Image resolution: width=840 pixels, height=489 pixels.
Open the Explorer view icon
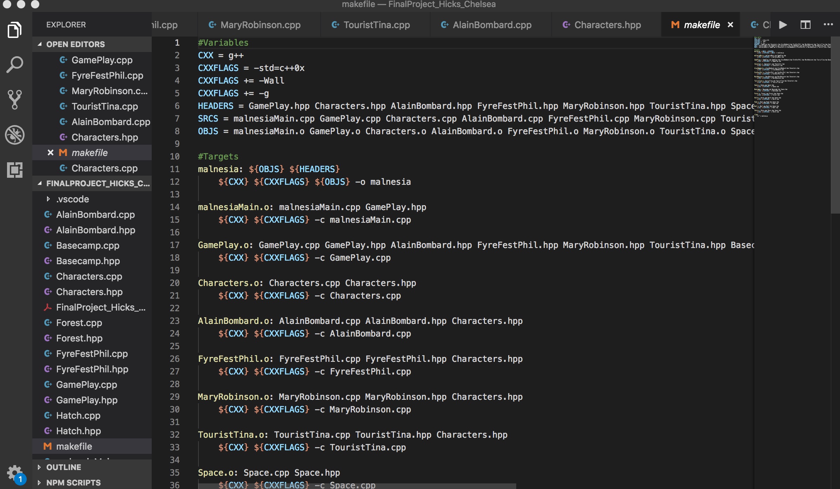click(15, 30)
